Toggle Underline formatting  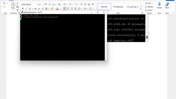(x=30, y=9)
